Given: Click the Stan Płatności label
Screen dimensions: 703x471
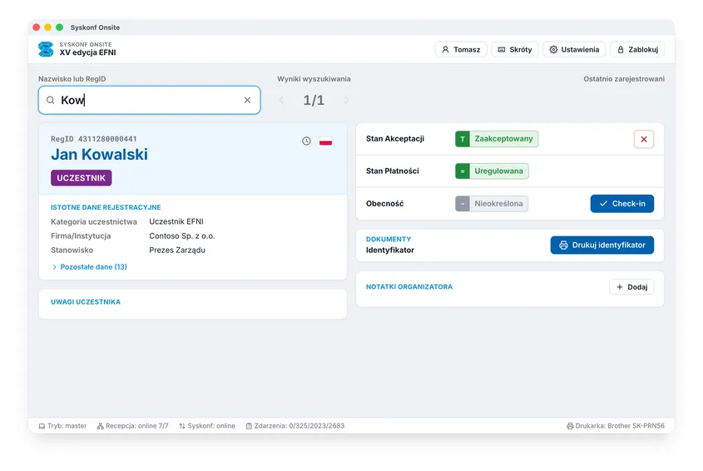Looking at the screenshot, I should 393,171.
